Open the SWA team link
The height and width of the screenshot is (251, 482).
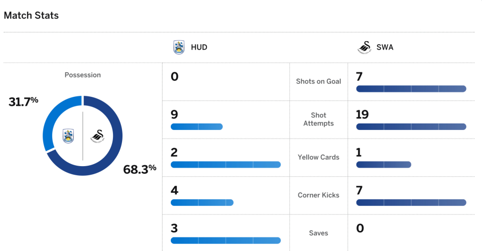385,47
